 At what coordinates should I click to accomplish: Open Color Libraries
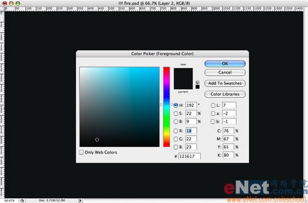tap(225, 94)
